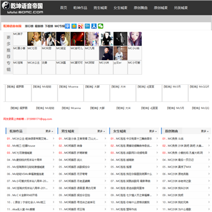Open the 下载榜 link

[49, 26]
